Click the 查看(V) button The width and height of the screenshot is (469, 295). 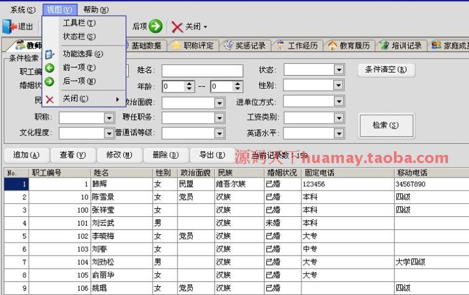73,155
